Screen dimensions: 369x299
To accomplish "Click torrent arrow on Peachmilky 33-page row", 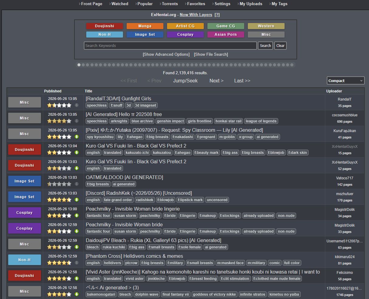I will coord(77,231).
